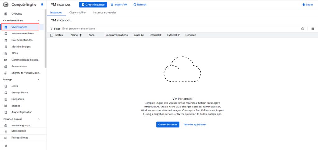Open the filter help question mark icon
318x150 pixels.
click(302, 29)
